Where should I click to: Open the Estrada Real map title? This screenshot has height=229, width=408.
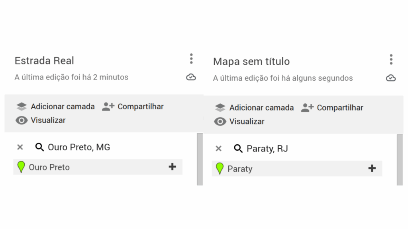tap(44, 60)
